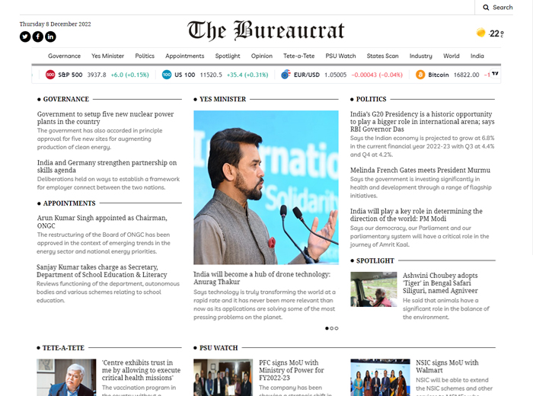Click the US 100 ticker icon

[x=167, y=75]
